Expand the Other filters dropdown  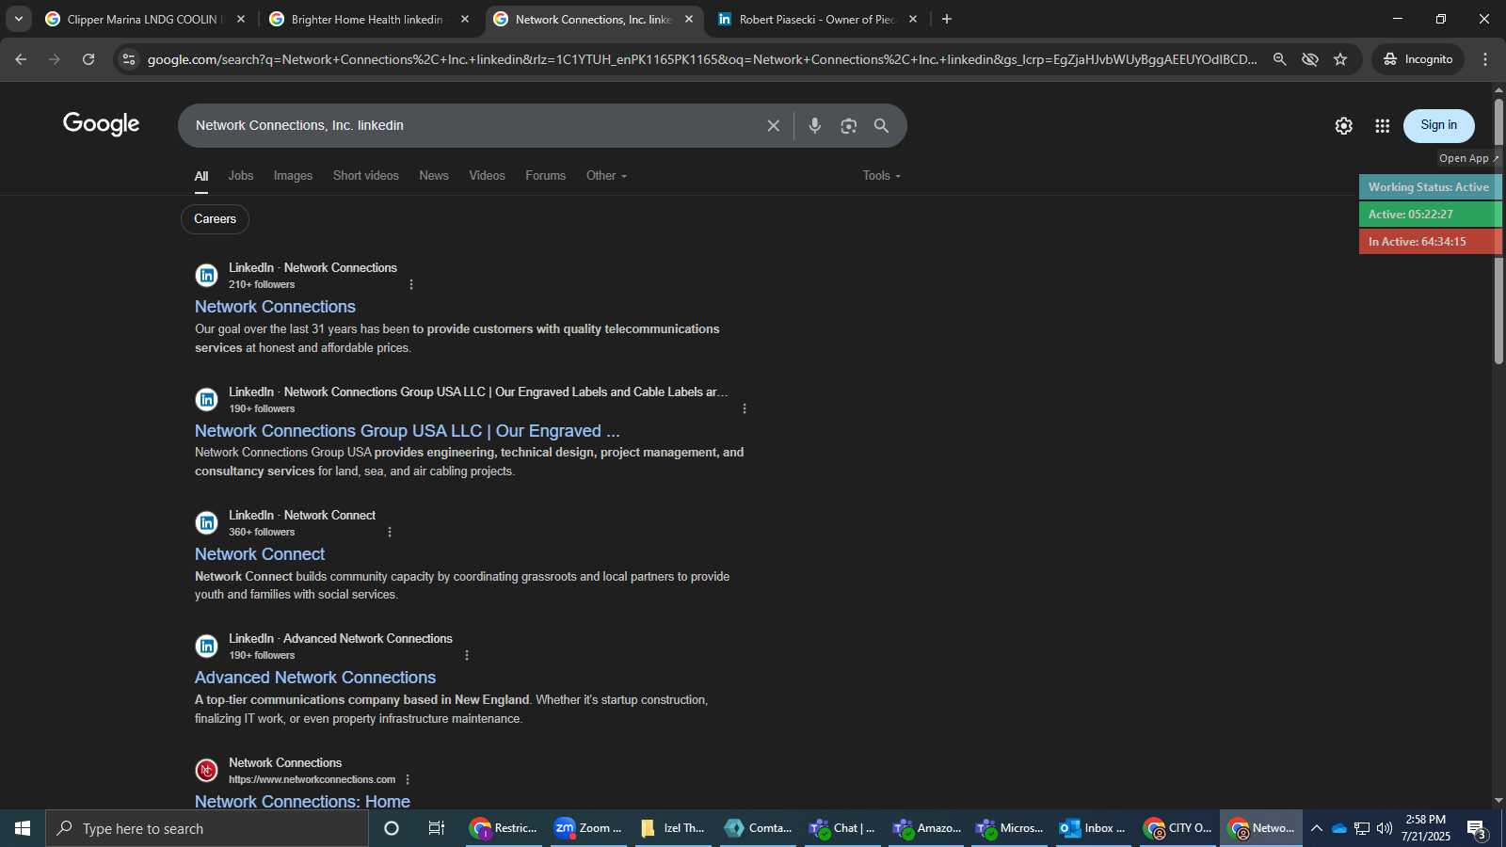pyautogui.click(x=606, y=176)
